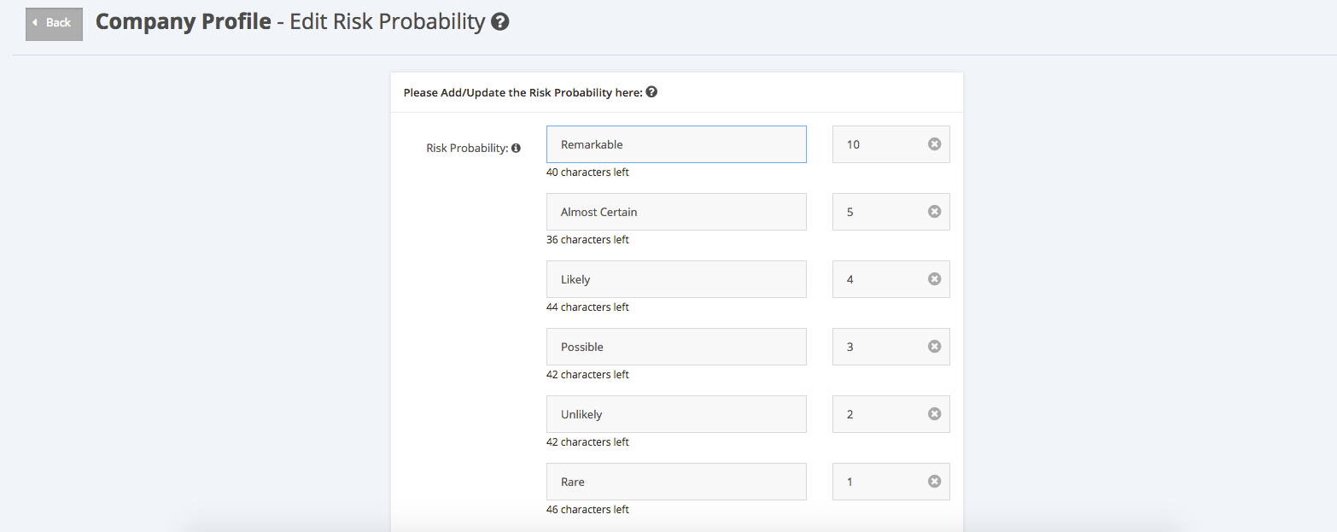Screen dimensions: 1337x532
Task: Focus the Almost Certain name field
Action: (676, 212)
